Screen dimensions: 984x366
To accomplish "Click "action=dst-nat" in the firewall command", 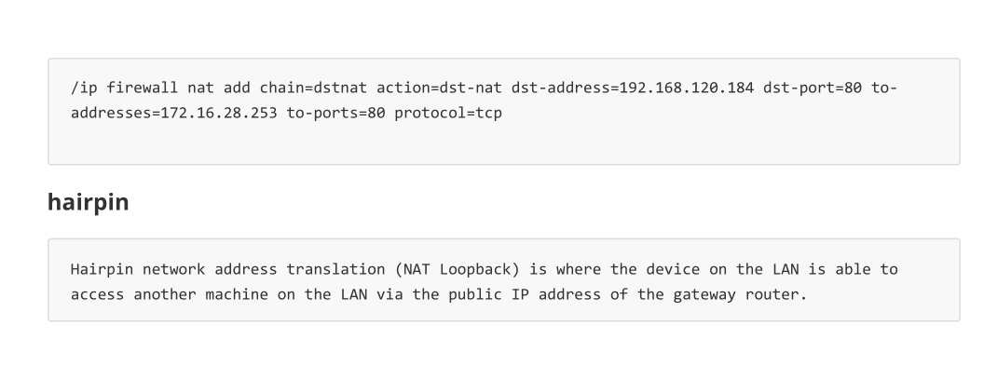I will [x=439, y=88].
